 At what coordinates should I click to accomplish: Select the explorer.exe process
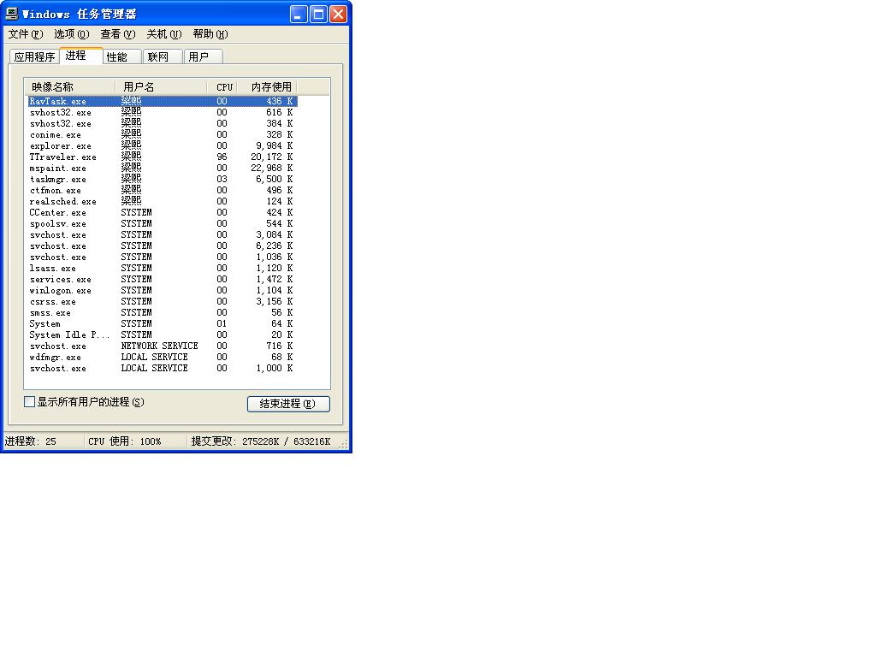point(162,145)
